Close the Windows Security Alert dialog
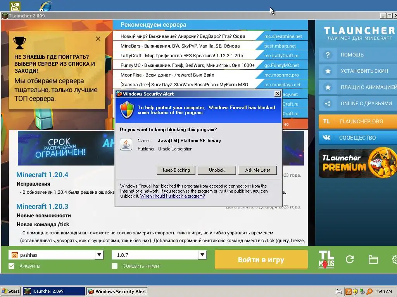 (x=278, y=94)
